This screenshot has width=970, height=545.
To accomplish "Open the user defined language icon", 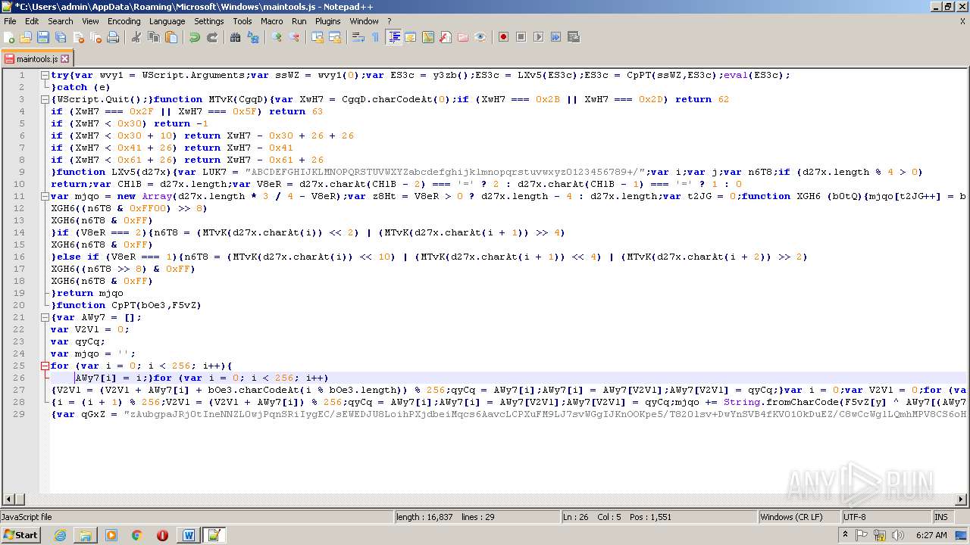I will click(x=411, y=37).
